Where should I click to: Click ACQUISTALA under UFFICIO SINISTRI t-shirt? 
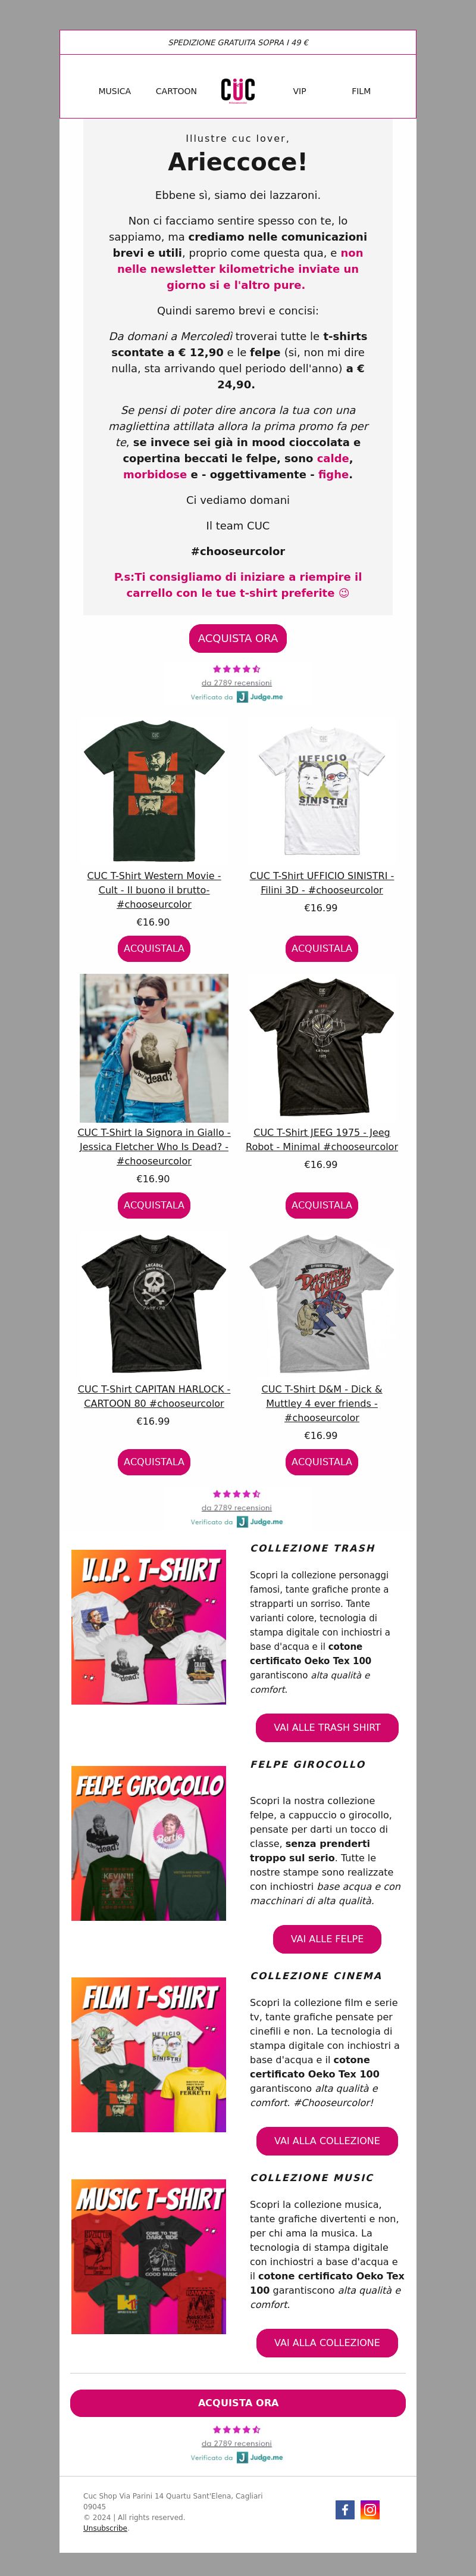[x=322, y=948]
